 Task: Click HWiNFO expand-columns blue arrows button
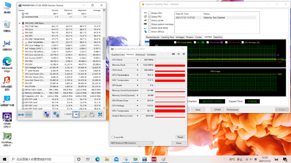point(21,115)
